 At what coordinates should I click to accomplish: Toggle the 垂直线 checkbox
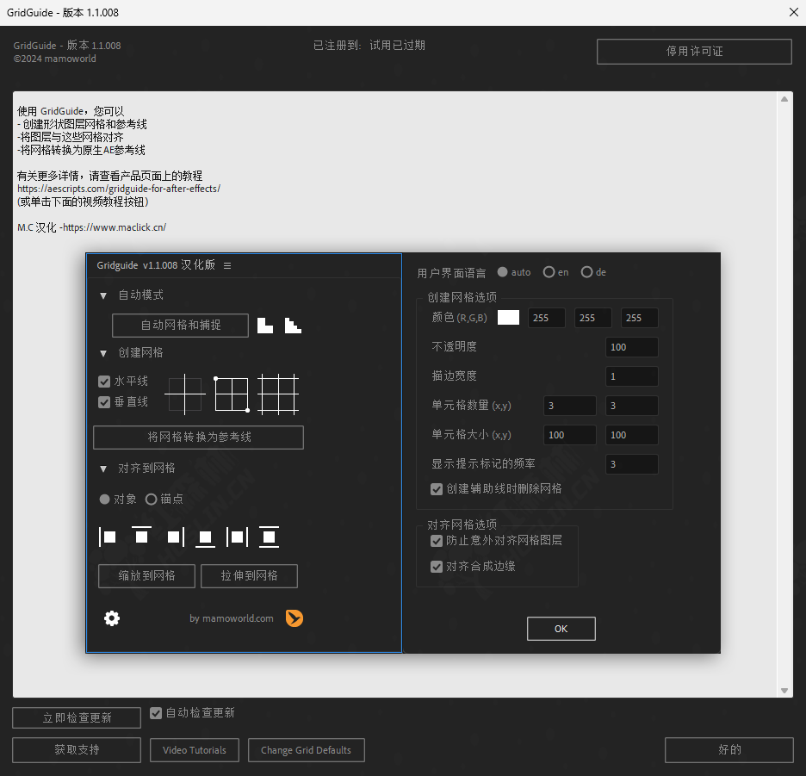tap(104, 402)
